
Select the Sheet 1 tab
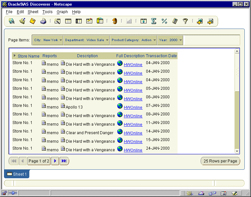(x=17, y=174)
